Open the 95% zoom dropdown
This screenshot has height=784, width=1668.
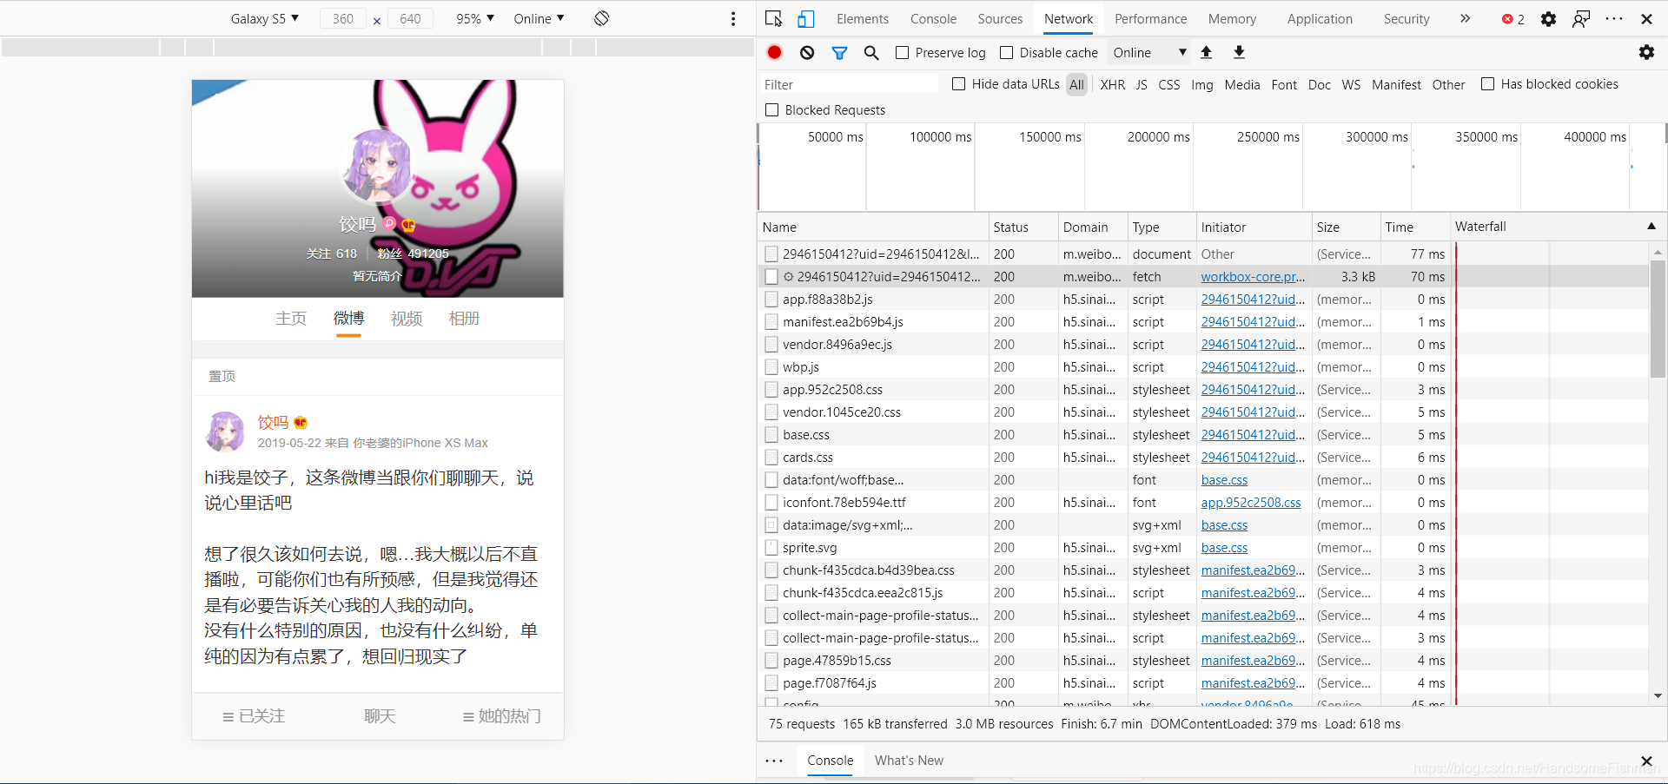point(475,18)
